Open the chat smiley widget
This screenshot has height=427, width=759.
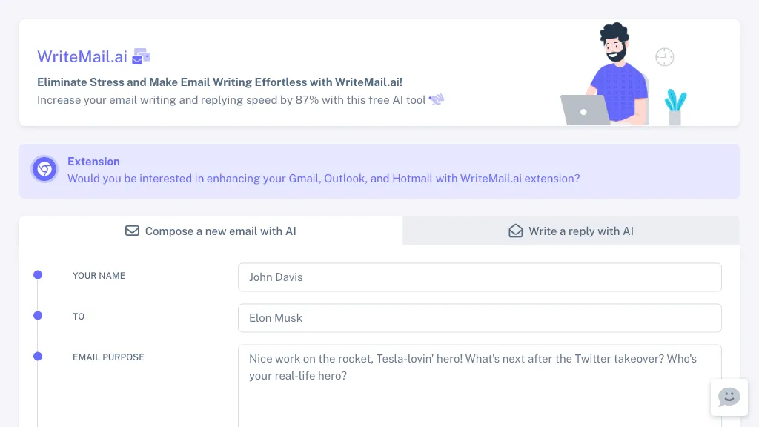point(729,397)
